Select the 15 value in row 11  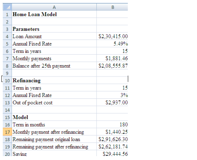(112, 88)
